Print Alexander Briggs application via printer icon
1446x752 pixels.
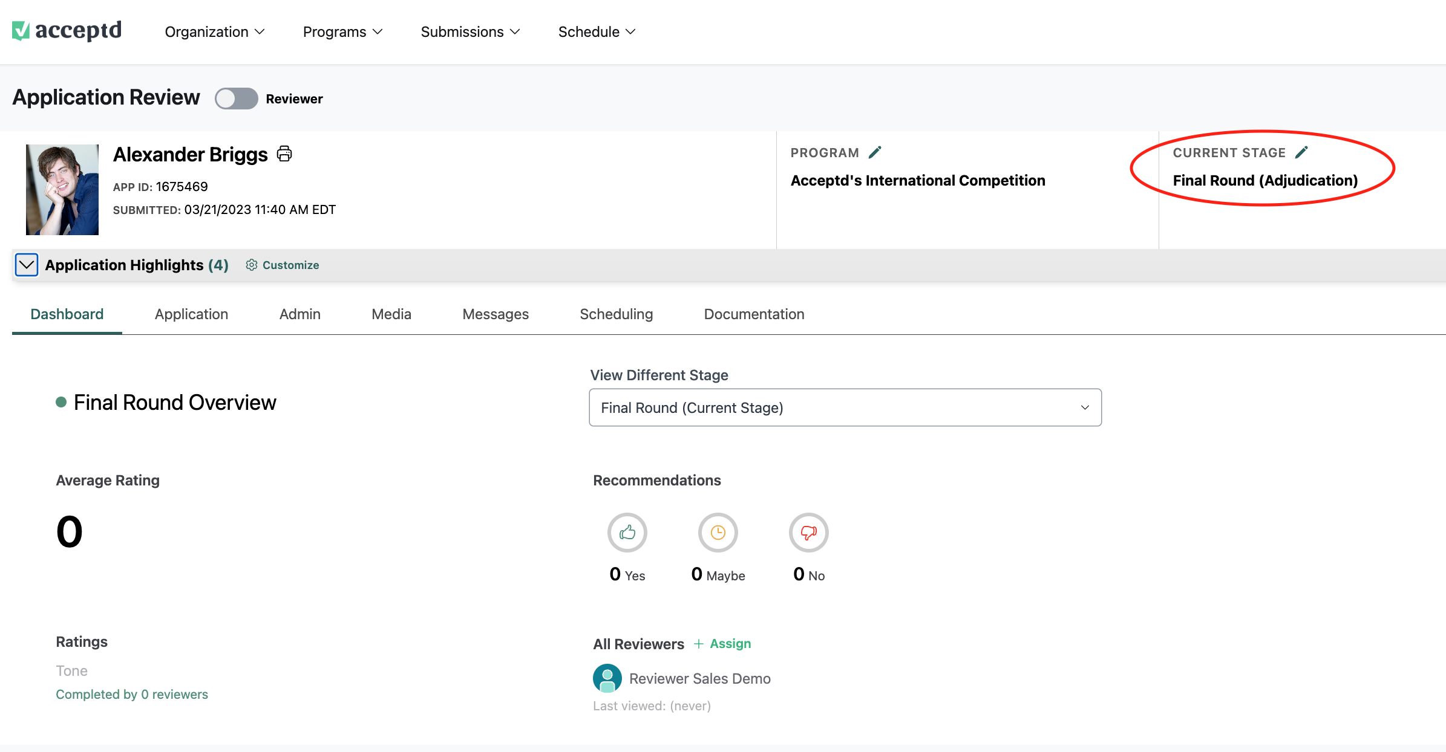(x=284, y=154)
